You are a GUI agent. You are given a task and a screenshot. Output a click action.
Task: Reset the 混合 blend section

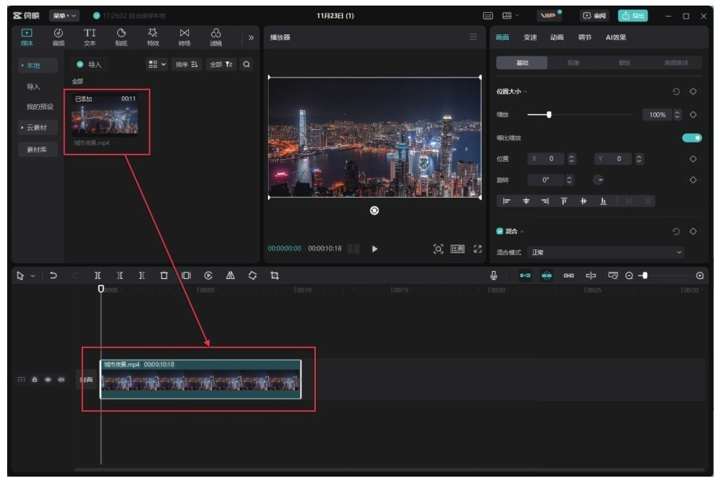coord(676,231)
